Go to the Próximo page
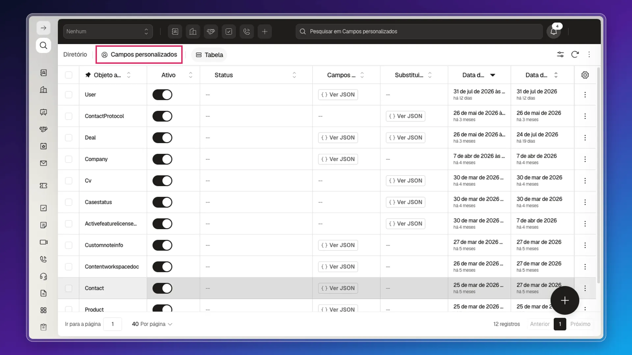The width and height of the screenshot is (632, 355). [x=580, y=324]
